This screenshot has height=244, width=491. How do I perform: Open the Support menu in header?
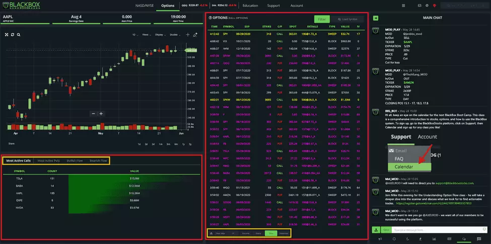pyautogui.click(x=273, y=6)
